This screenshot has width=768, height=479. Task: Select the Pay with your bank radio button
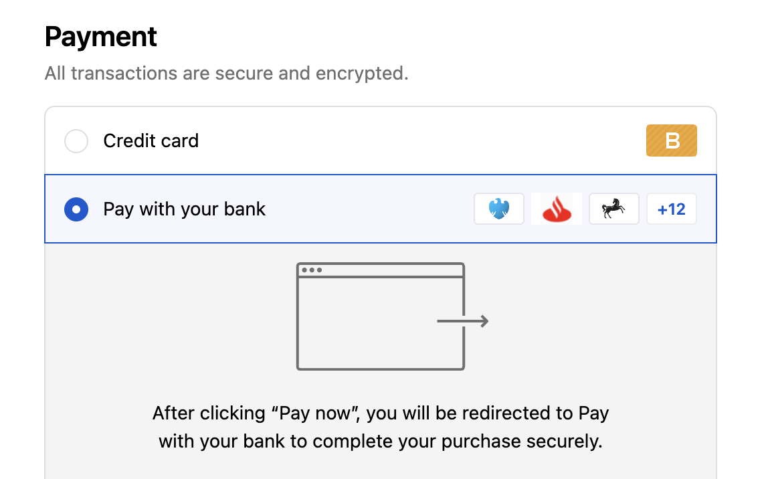tap(76, 209)
